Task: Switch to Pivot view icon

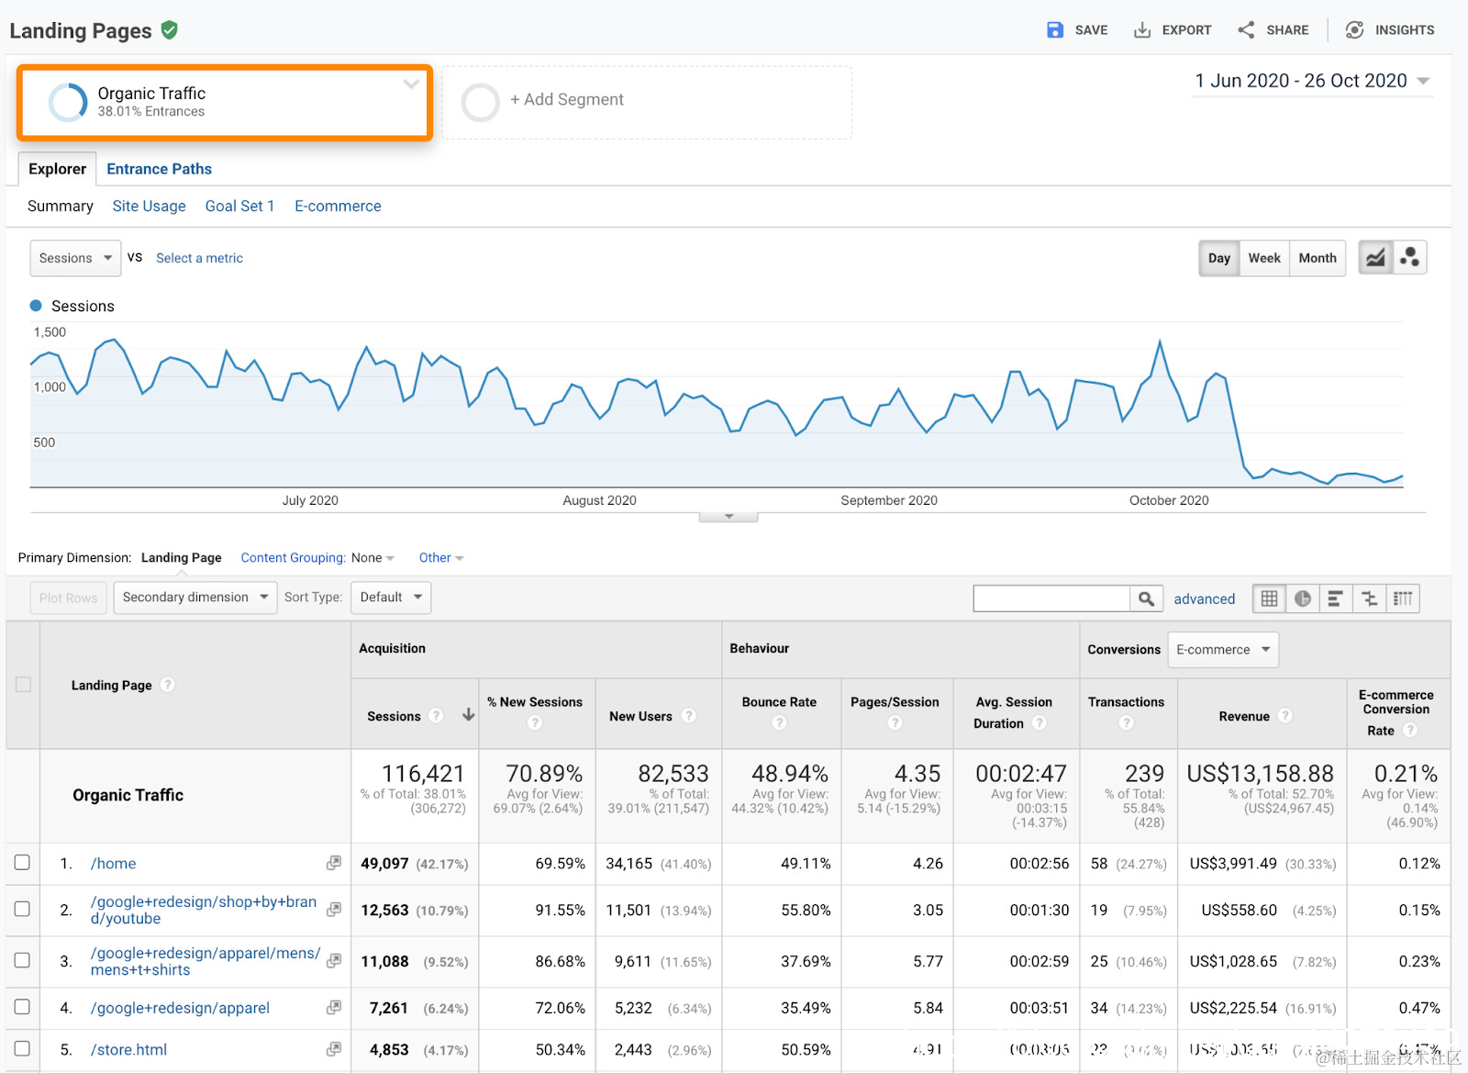Action: (x=1403, y=598)
